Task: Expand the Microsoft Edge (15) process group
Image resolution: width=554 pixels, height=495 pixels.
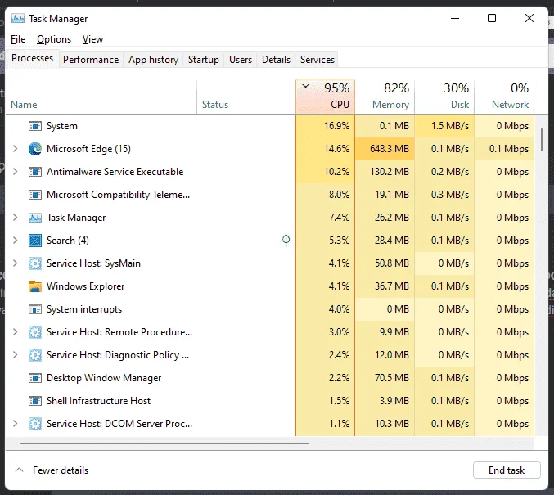Action: tap(16, 149)
